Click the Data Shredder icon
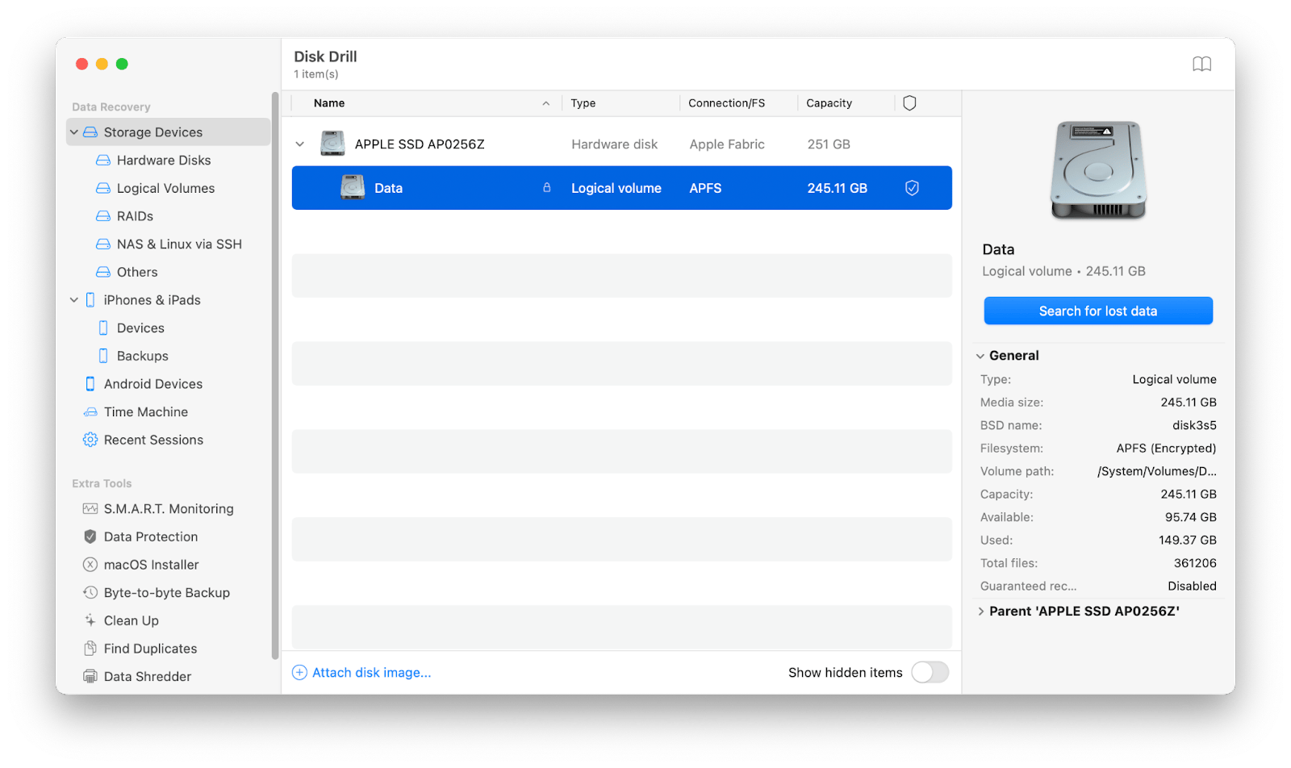The height and width of the screenshot is (768, 1291). (x=90, y=676)
